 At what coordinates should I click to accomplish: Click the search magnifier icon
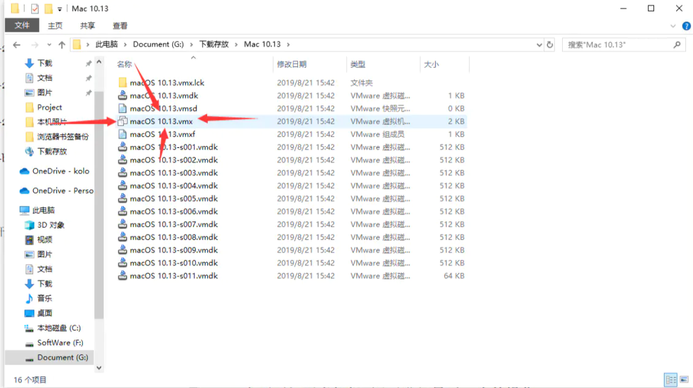point(677,45)
